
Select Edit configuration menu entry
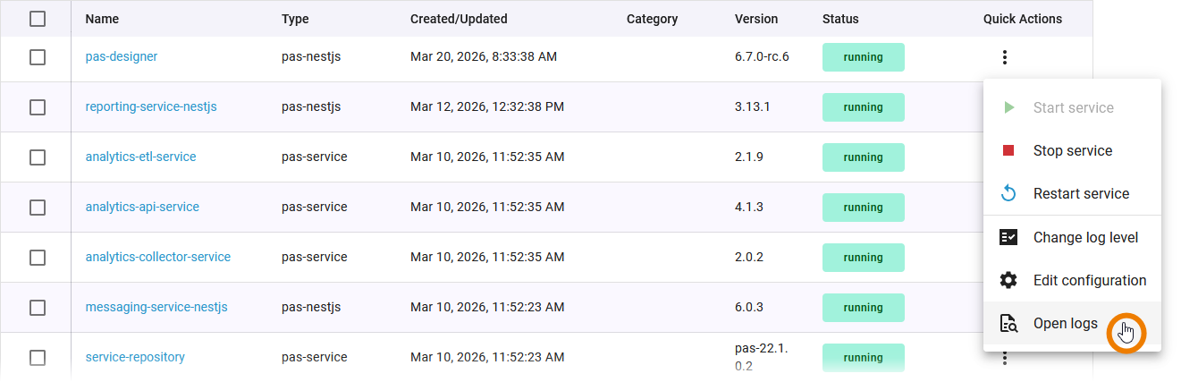1089,280
